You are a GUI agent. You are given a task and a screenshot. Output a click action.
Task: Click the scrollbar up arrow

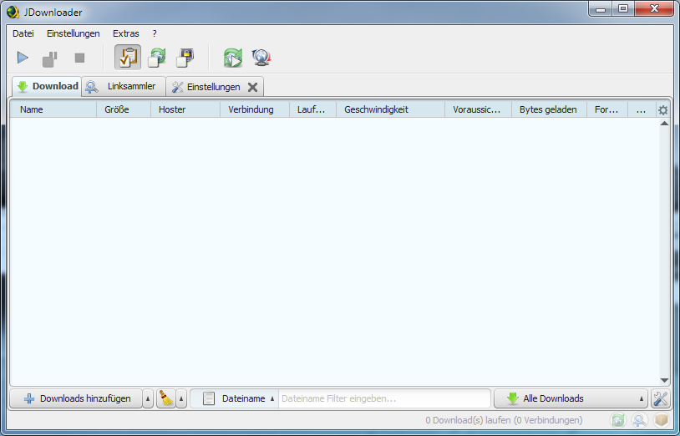664,124
